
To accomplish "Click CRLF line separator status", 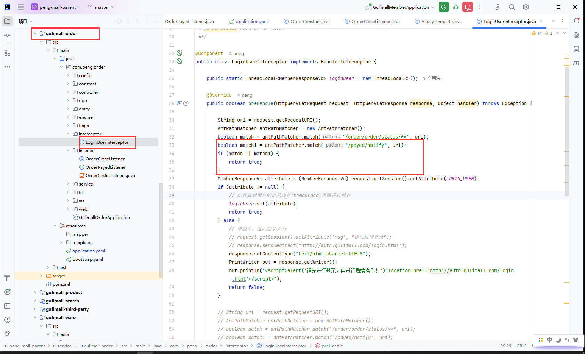I will (522, 346).
